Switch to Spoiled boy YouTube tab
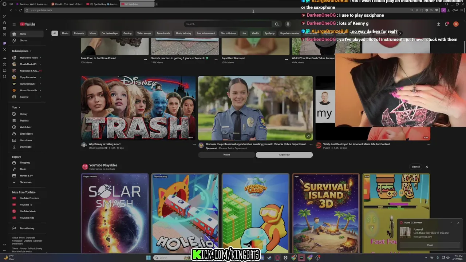This screenshot has height=262, width=466. (x=102, y=4)
